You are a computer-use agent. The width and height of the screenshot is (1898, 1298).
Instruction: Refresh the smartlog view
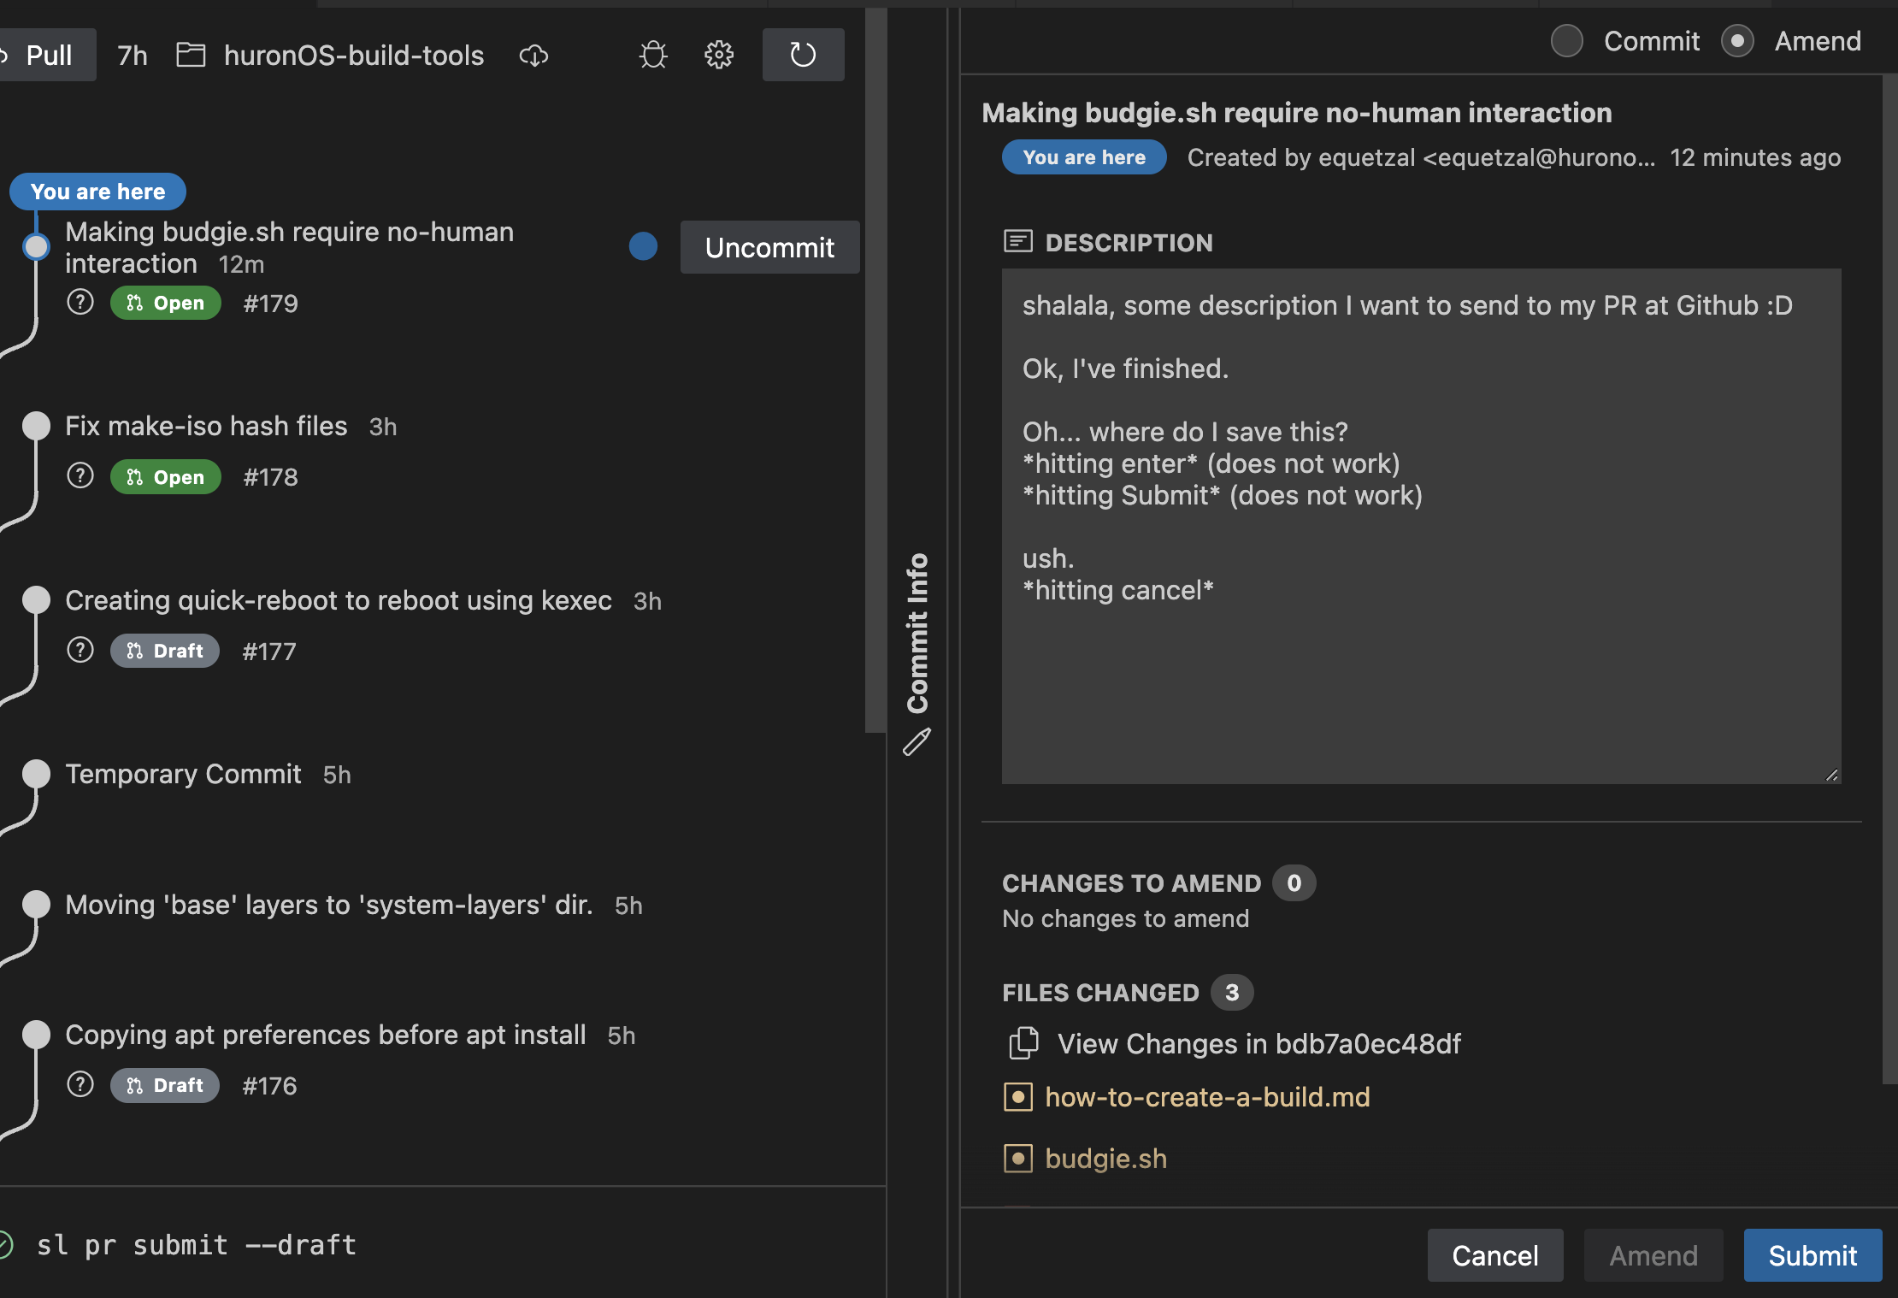click(802, 55)
